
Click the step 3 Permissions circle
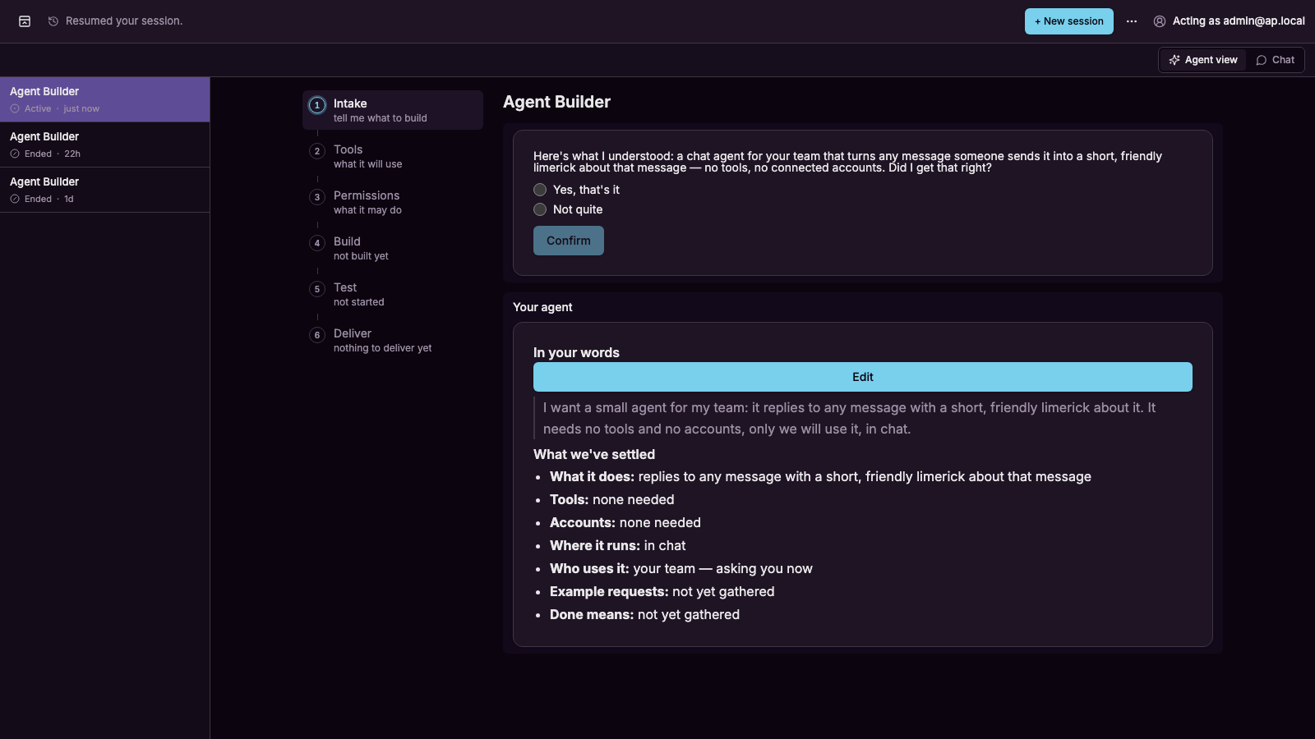pos(317,197)
